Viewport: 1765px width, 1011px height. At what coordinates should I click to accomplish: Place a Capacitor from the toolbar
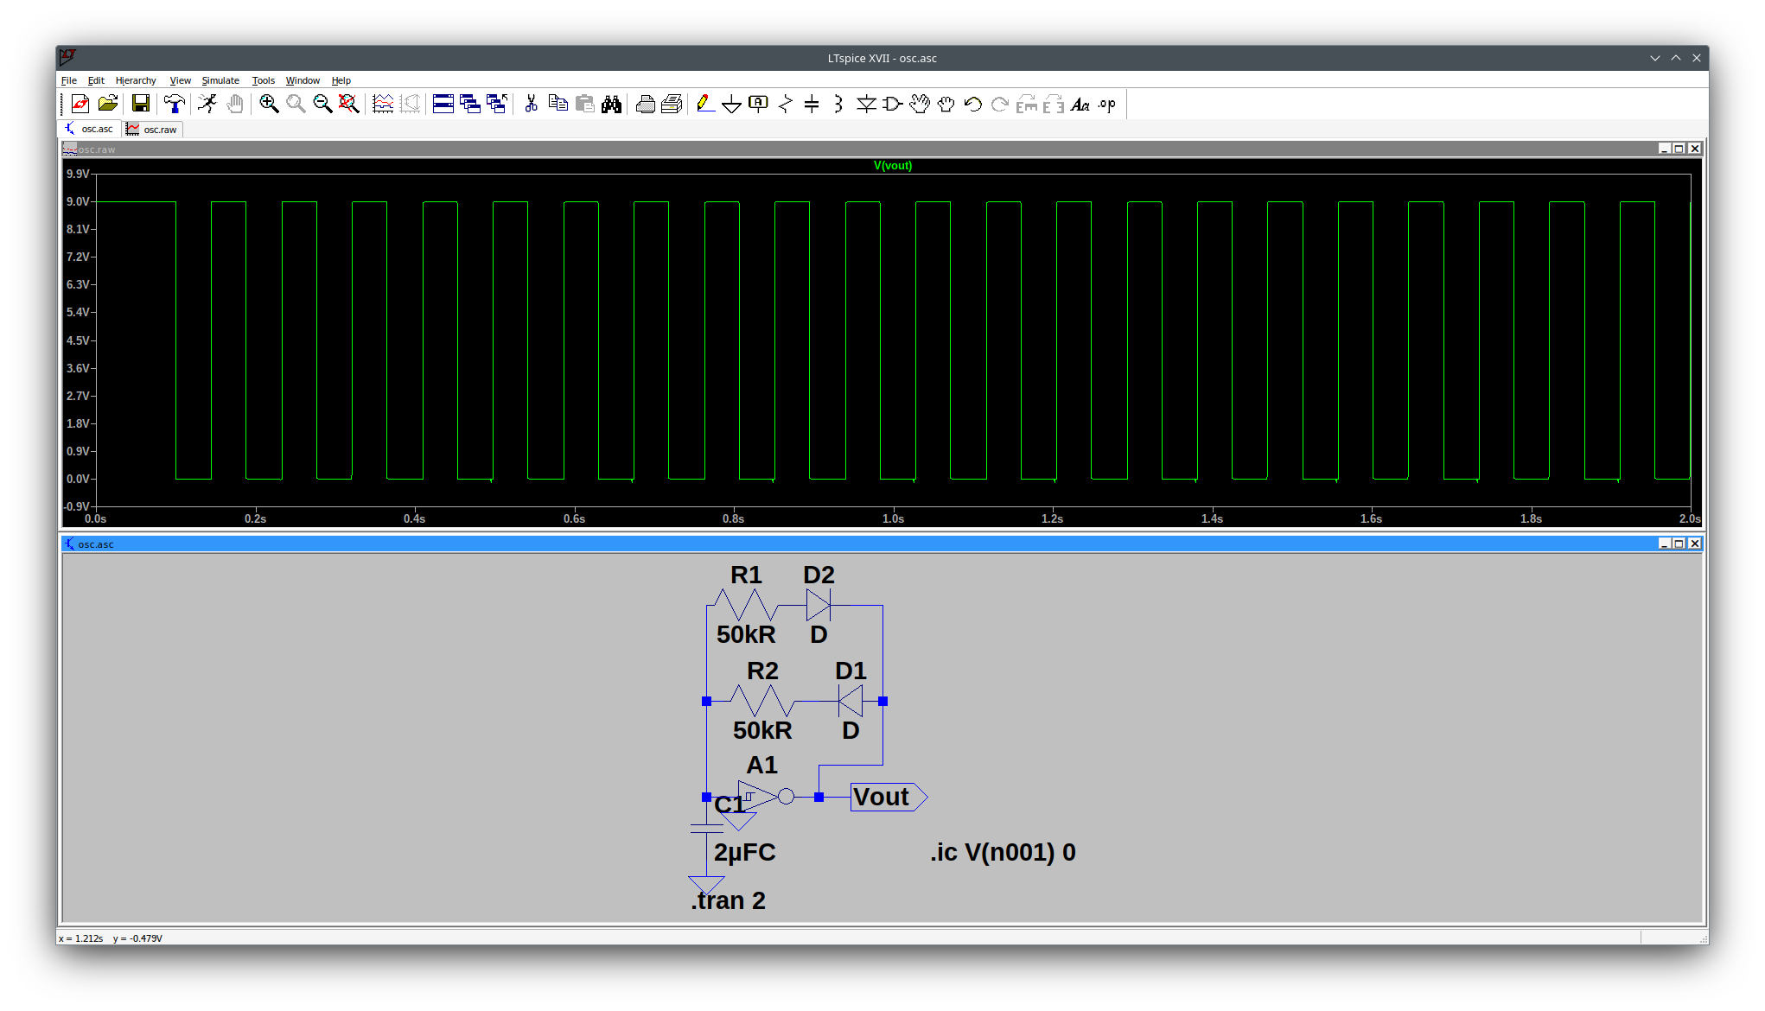[x=812, y=105]
